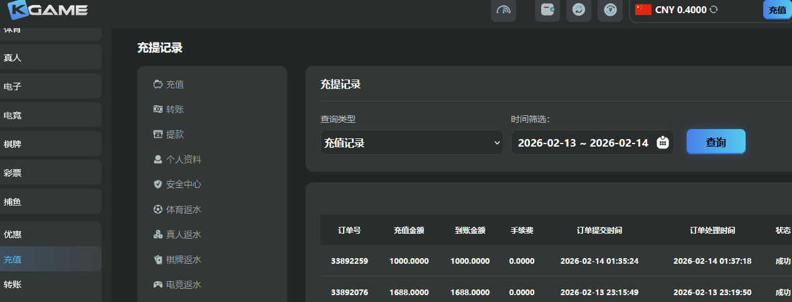Click order number 33892259 in table

coord(349,261)
